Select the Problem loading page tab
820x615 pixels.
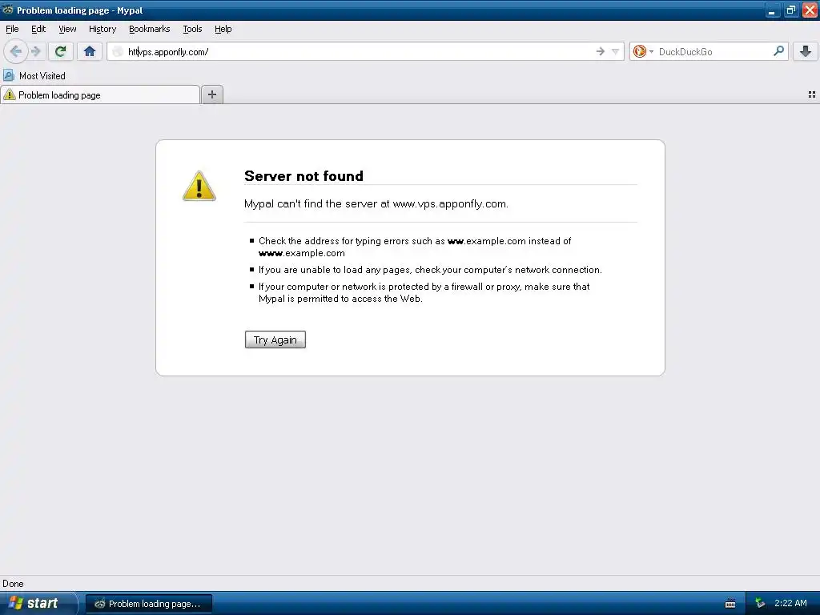[100, 94]
